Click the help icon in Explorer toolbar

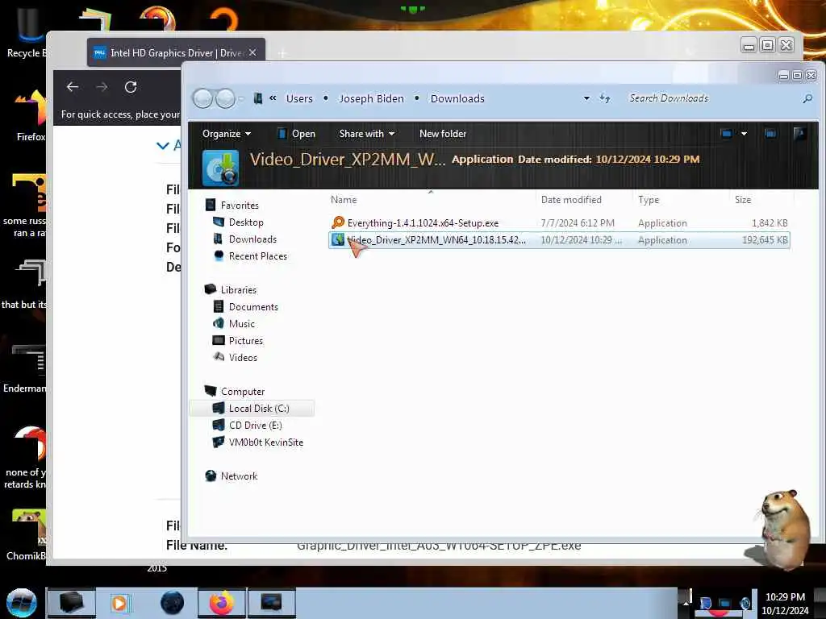[x=799, y=134]
